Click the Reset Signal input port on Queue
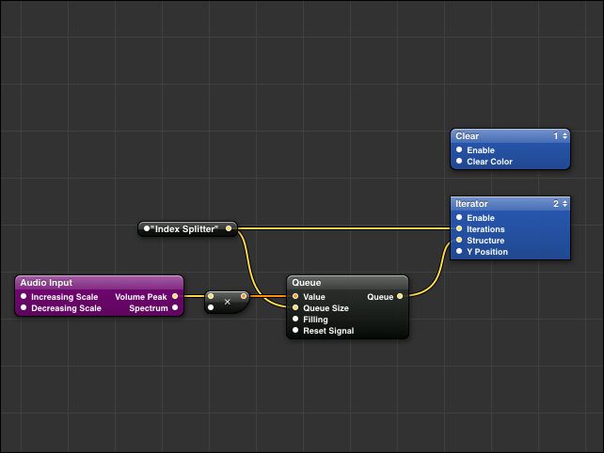604x453 pixels. [x=295, y=331]
